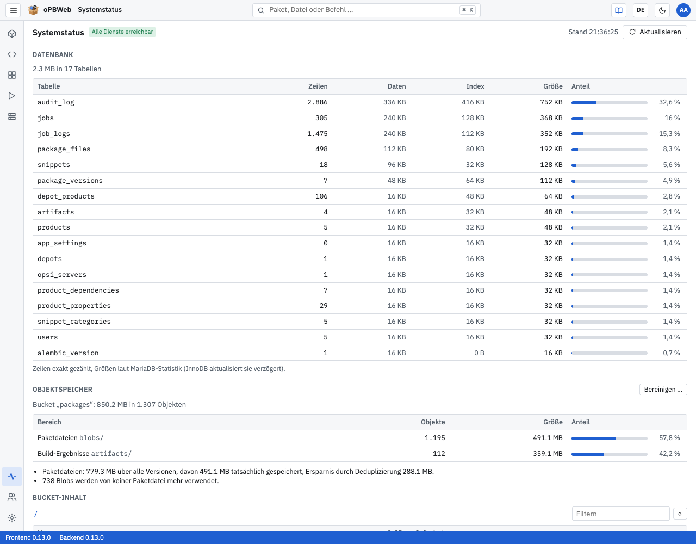The width and height of the screenshot is (696, 544).
Task: Select the snippet_categories table name
Action: 74,322
